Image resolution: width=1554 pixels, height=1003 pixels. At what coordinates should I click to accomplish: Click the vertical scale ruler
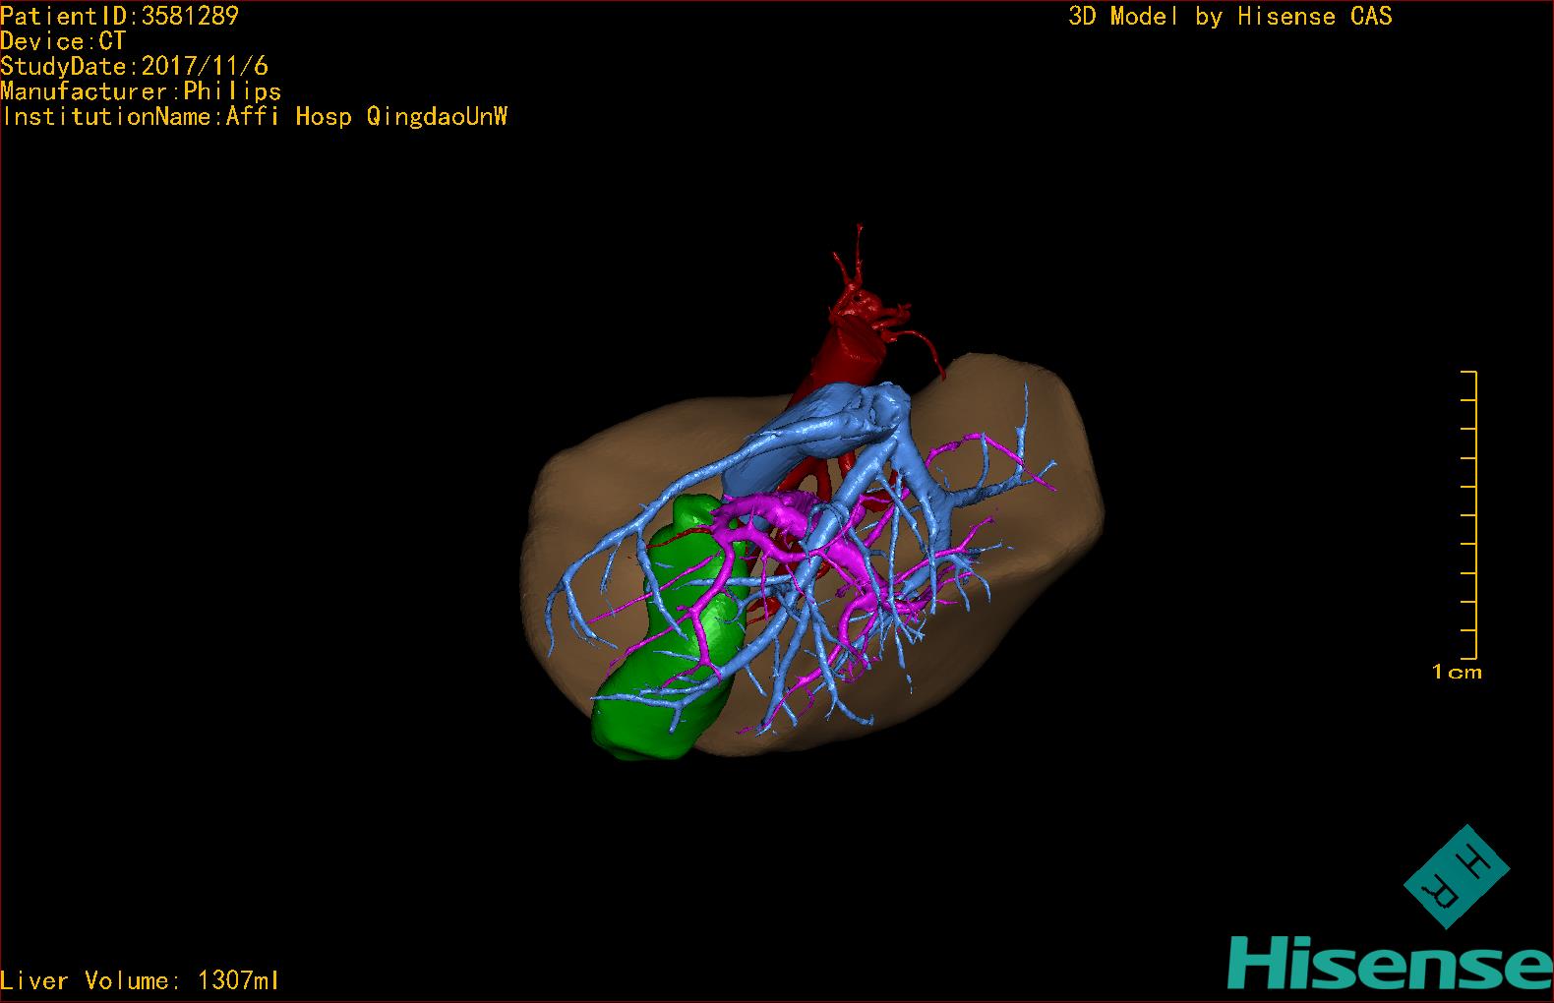click(x=1469, y=515)
